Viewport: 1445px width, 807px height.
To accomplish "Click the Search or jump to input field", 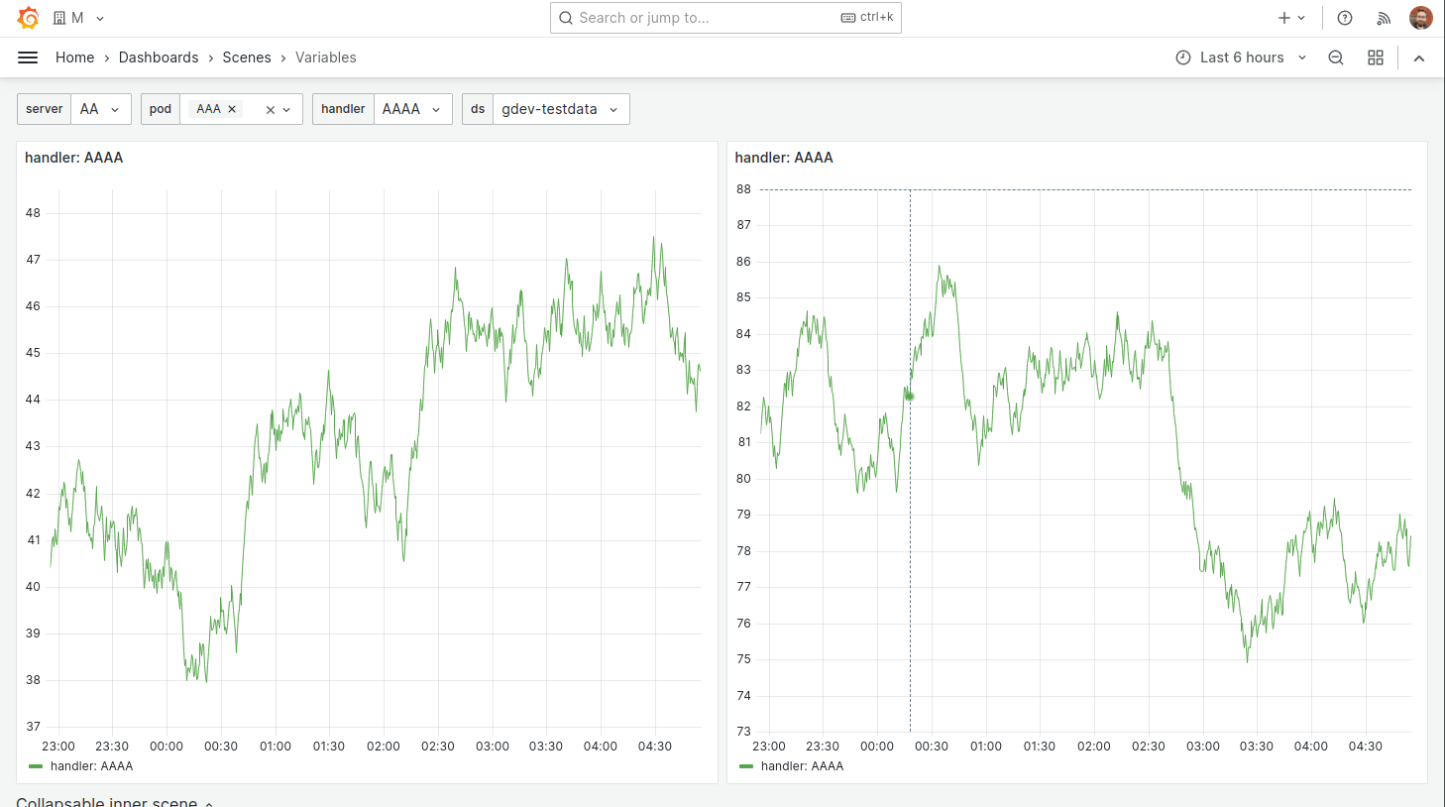I will tap(725, 17).
